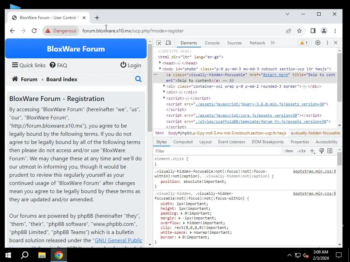Open File Explorer from taskbar

tap(42, 255)
